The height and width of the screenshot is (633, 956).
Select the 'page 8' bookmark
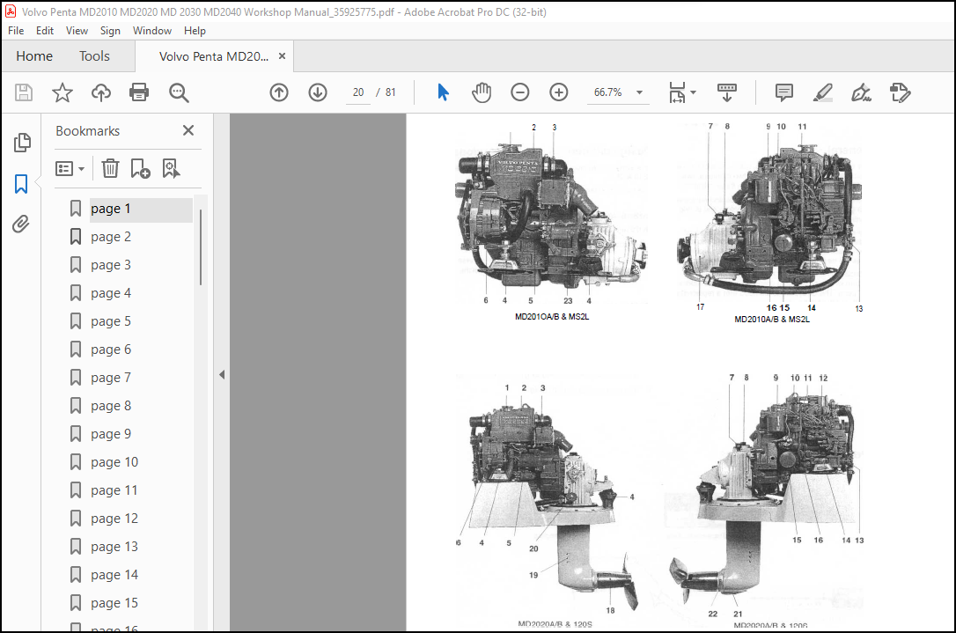pos(111,406)
